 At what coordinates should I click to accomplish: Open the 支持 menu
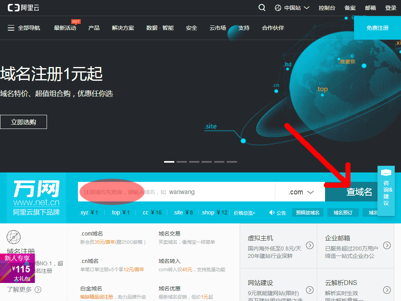244,28
